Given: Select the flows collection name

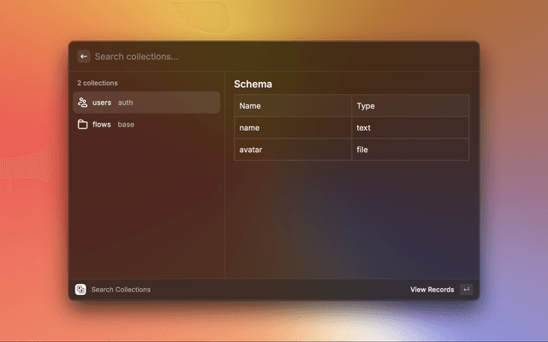Looking at the screenshot, I should (x=101, y=125).
